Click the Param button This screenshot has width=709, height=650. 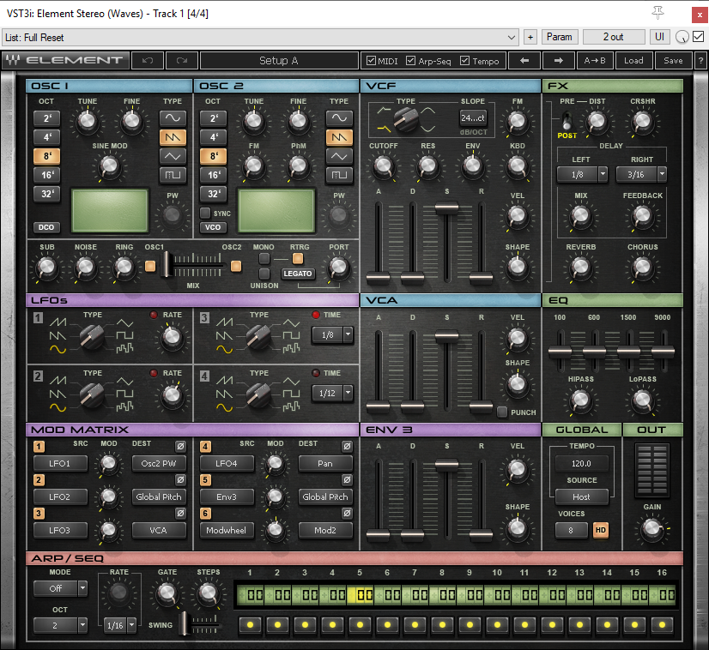pyautogui.click(x=559, y=37)
